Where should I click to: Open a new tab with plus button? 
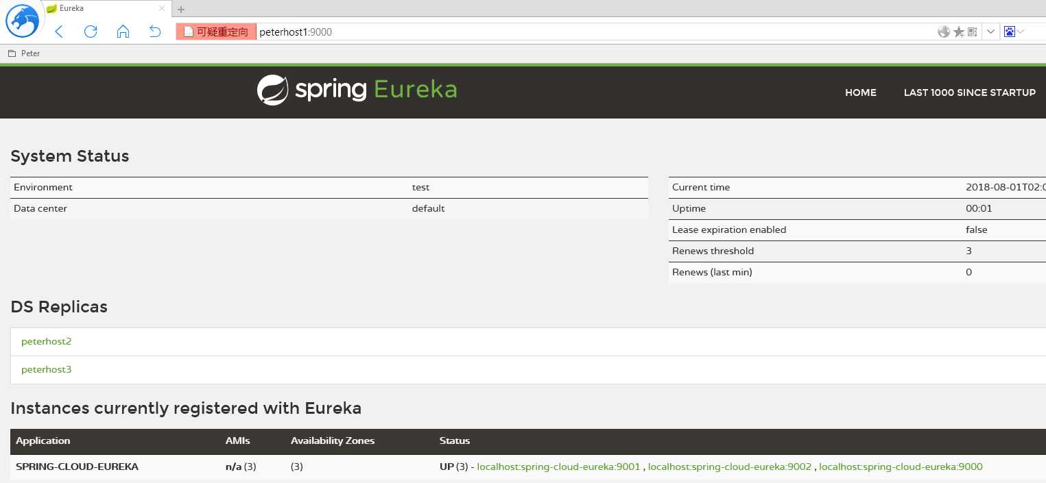181,10
